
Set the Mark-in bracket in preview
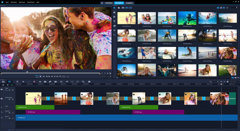[102, 73]
